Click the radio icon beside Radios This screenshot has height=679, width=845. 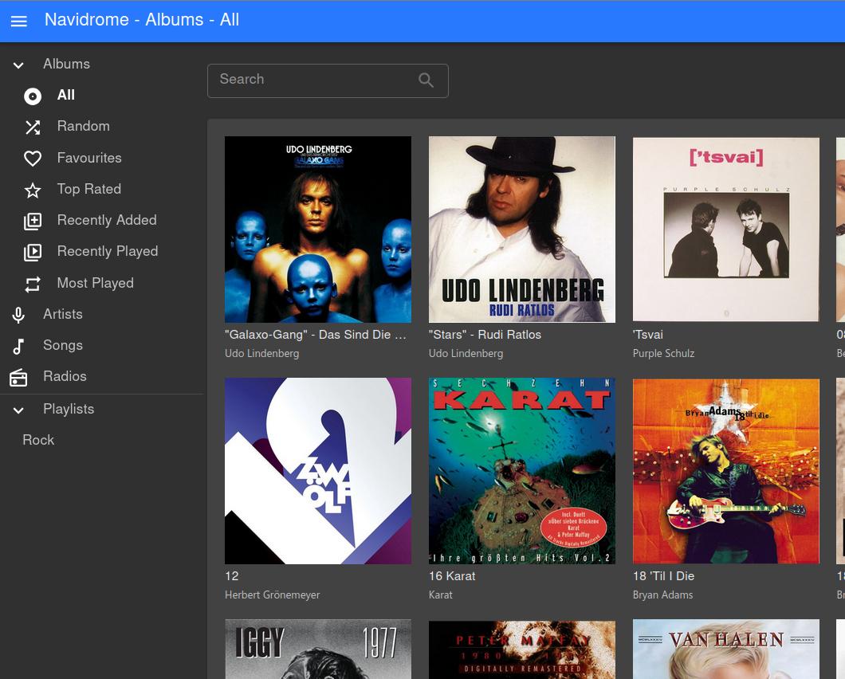point(19,377)
